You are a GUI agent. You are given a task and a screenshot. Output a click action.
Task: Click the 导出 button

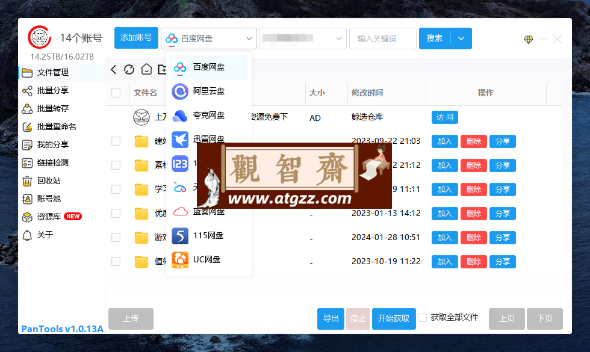click(331, 319)
